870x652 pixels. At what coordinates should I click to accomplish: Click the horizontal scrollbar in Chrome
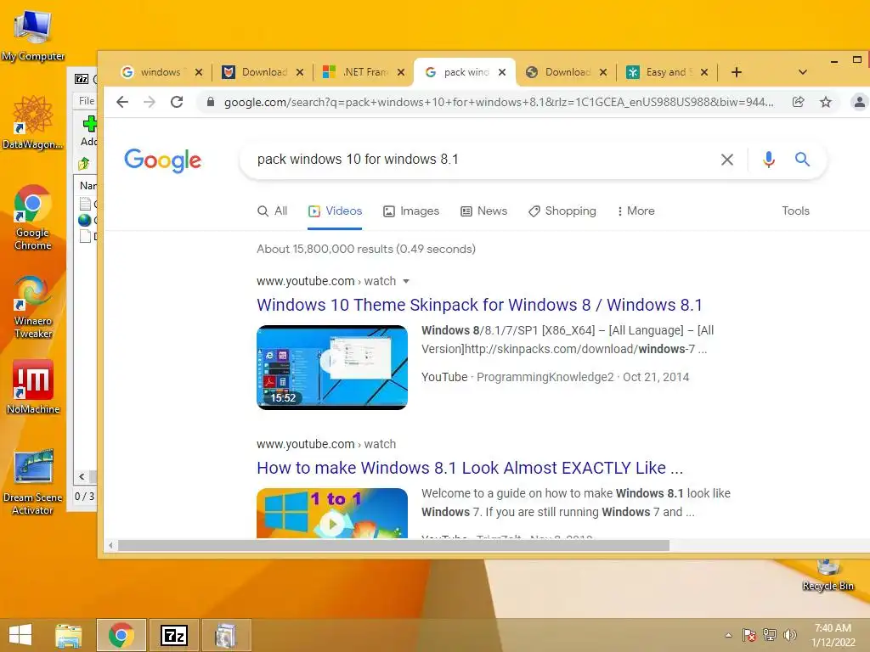pos(393,546)
